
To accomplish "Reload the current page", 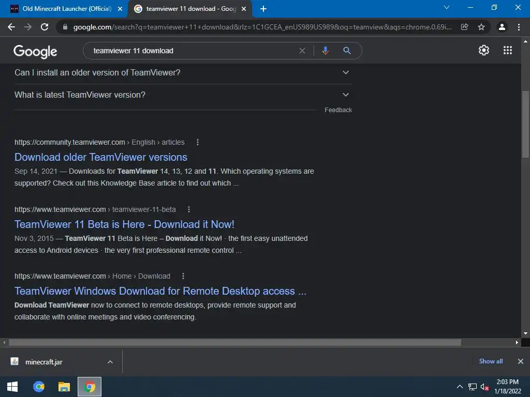I will point(45,27).
